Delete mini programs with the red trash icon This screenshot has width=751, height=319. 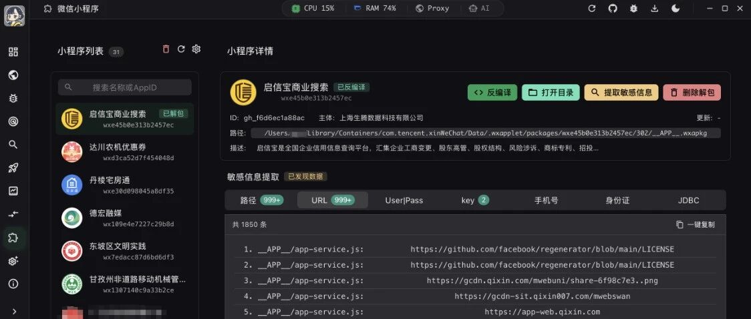point(166,49)
